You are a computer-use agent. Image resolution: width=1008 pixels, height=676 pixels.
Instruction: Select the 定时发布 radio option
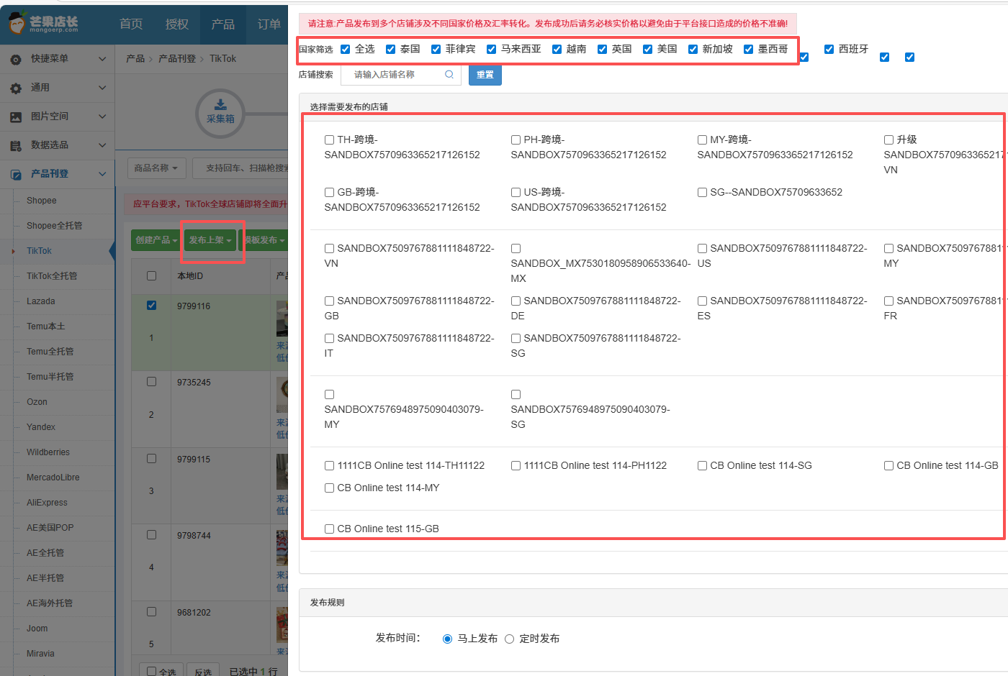[510, 639]
